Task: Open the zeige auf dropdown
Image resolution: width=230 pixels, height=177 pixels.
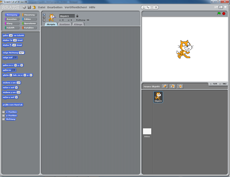Action: 15,58
